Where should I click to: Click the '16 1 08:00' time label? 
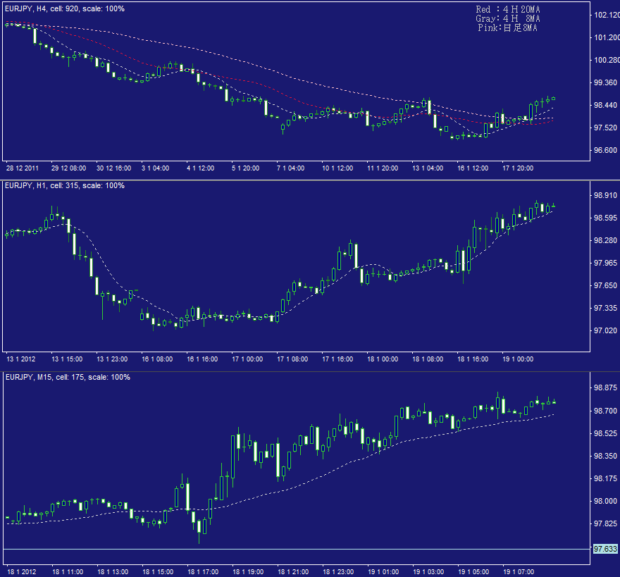(157, 359)
